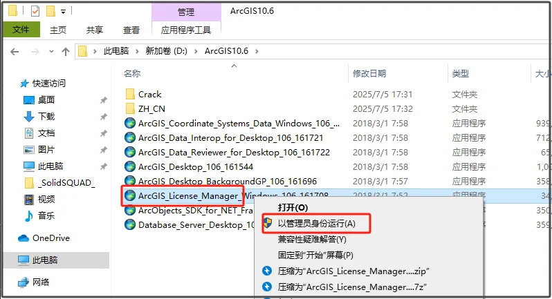Select ArcGIS_Desktop_BackgroundGP installer icon
This screenshot has height=299, width=552.
130,181
